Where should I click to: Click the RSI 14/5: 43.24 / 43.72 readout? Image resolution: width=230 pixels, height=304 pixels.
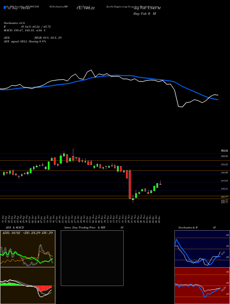pos(27,27)
